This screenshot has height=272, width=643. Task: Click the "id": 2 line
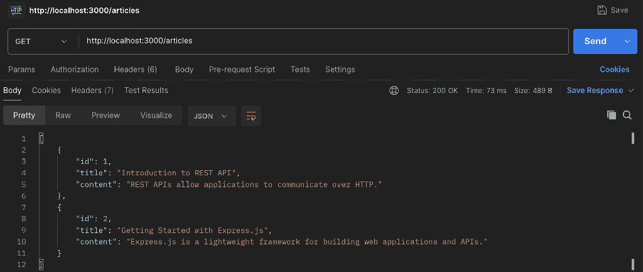(x=94, y=219)
